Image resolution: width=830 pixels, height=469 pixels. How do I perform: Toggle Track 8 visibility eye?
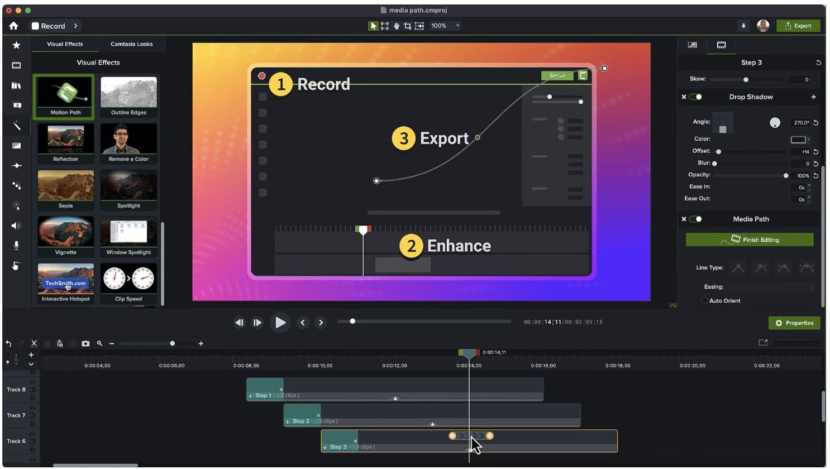32,382
